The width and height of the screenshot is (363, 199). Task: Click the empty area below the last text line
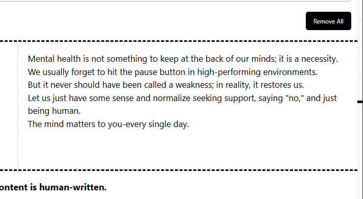click(187, 149)
